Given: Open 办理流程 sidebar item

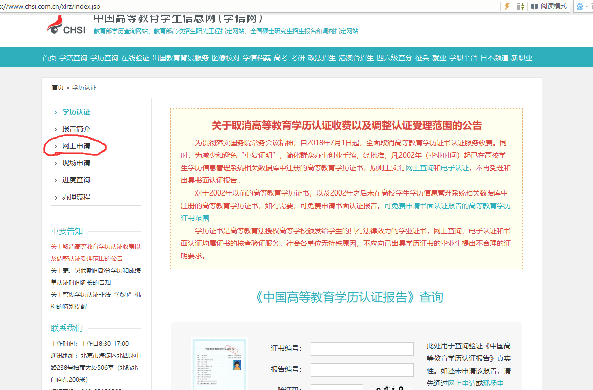Looking at the screenshot, I should pos(76,197).
